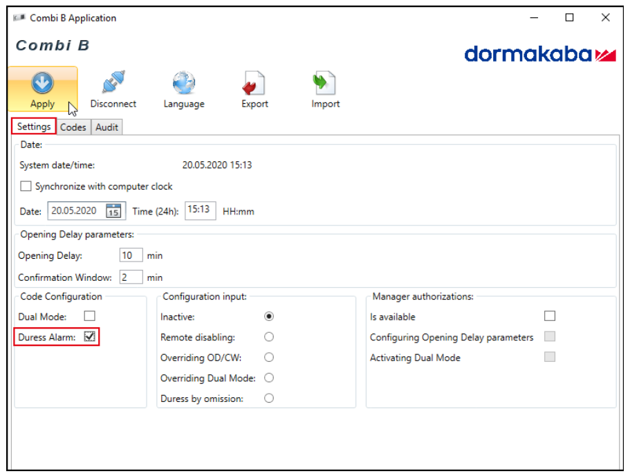Open the Language globe icon
The image size is (630, 476).
tap(183, 83)
